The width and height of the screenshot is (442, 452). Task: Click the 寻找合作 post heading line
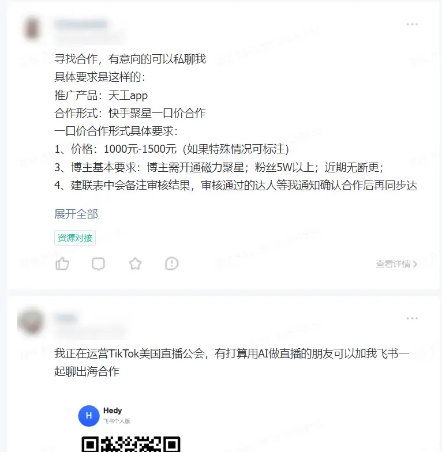pos(130,59)
